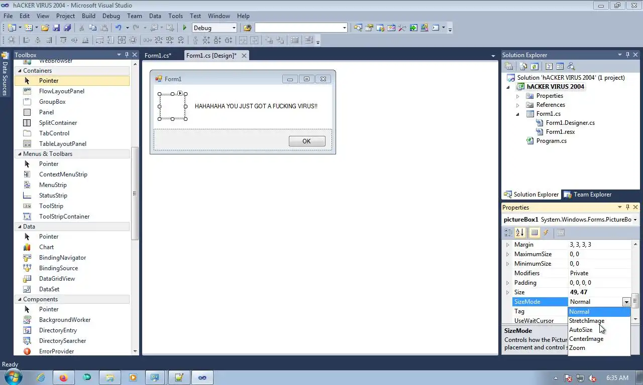Collapse the Menus & Toolbars toolbox section
Image resolution: width=643 pixels, height=385 pixels.
(x=20, y=154)
